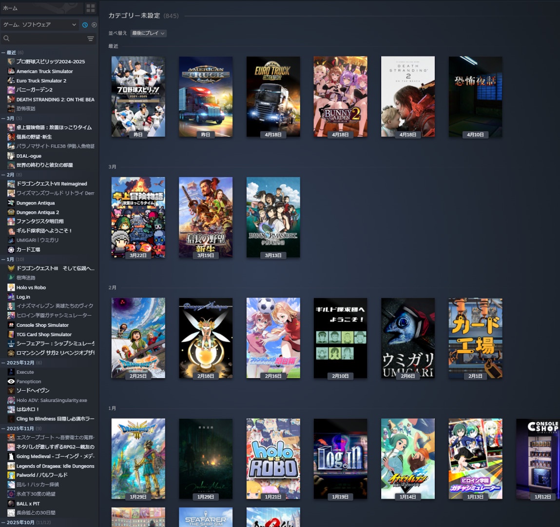Open the 最後にプレイ sort dropdown

coord(149,33)
